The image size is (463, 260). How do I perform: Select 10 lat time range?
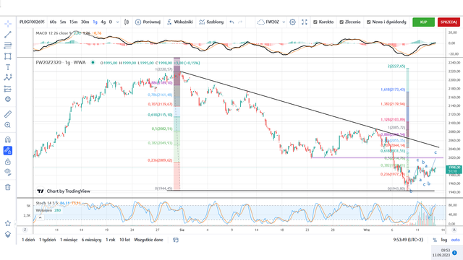[x=124, y=240]
